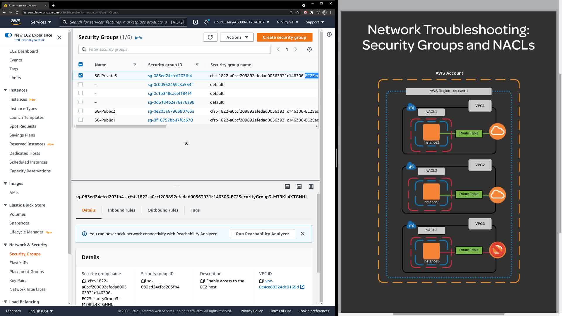Click the info circle panel icon
This screenshot has height=316, width=562.
coord(329,35)
